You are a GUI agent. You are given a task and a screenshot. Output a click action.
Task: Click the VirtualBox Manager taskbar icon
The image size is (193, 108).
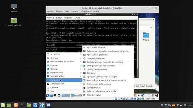pos(35,105)
